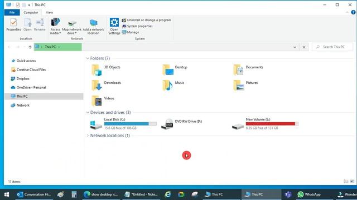Select Dropbox in the navigation pane
This screenshot has height=200, width=357.
click(x=20, y=79)
